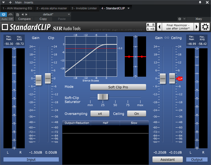The height and width of the screenshot is (165, 211).
Task: Open dropdown arrow beside StandardCLIP tab
Action: tap(129, 8)
